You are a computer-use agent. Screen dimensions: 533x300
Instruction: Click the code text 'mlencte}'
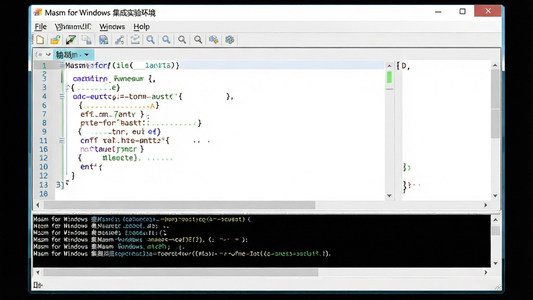tap(120, 158)
